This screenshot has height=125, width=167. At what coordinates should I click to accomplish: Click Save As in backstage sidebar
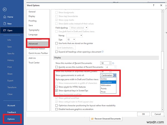tap(11, 53)
